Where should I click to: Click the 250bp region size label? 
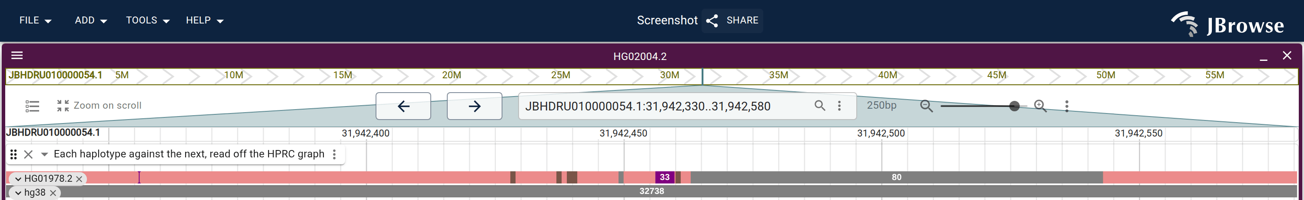pos(882,105)
